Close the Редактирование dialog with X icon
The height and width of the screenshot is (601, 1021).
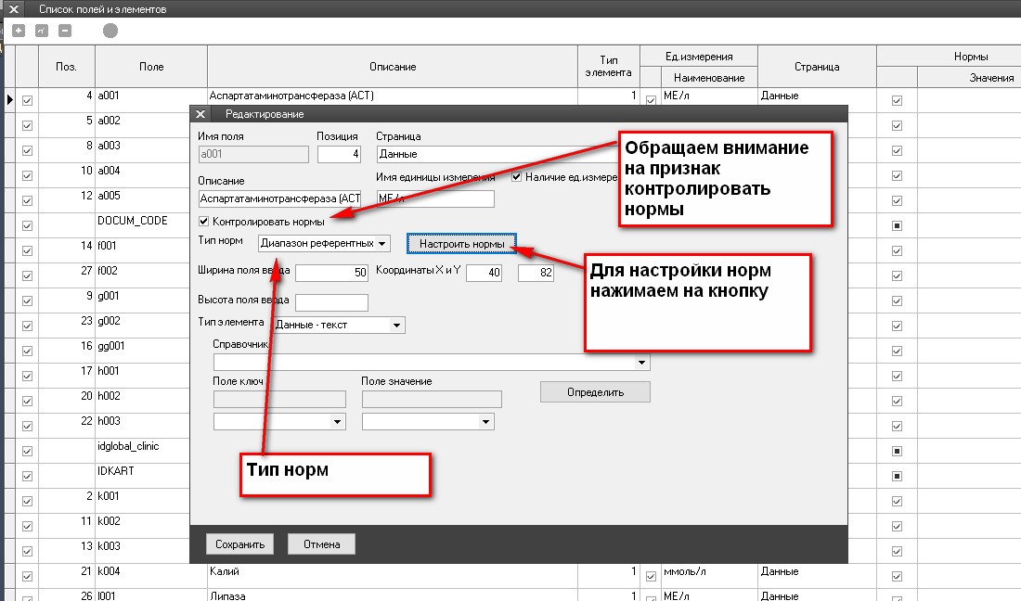[x=200, y=114]
